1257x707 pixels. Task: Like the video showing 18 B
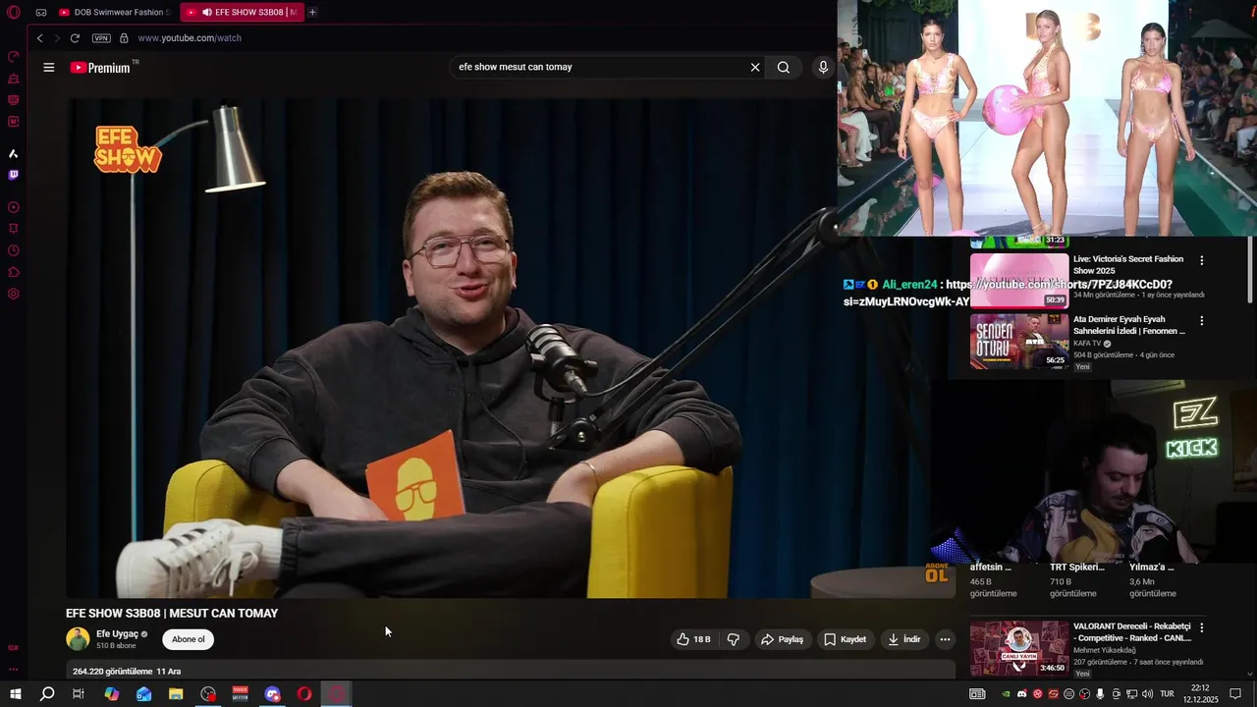693,639
